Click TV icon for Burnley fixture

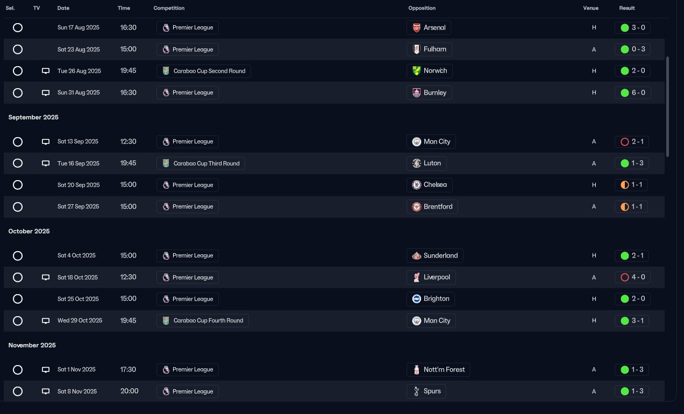46,92
